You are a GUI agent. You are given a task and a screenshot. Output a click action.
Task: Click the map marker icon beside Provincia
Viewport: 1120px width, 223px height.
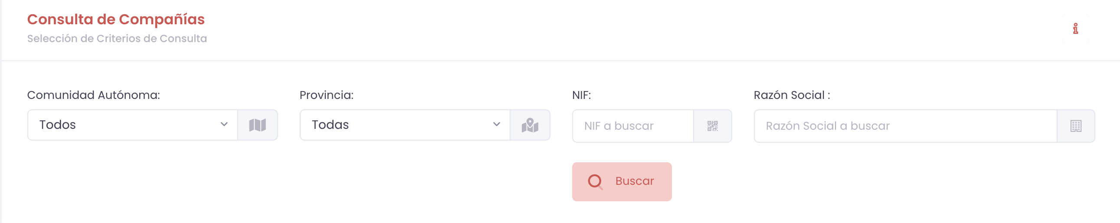tap(530, 125)
